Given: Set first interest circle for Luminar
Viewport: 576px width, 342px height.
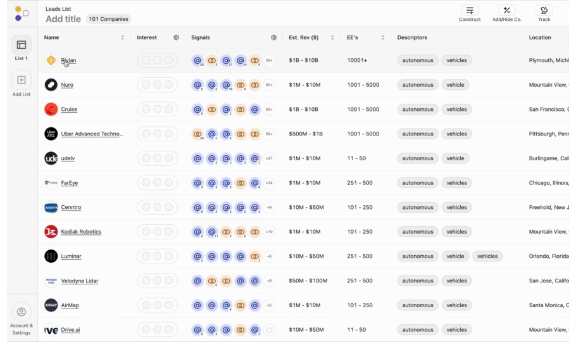Looking at the screenshot, I should [146, 256].
